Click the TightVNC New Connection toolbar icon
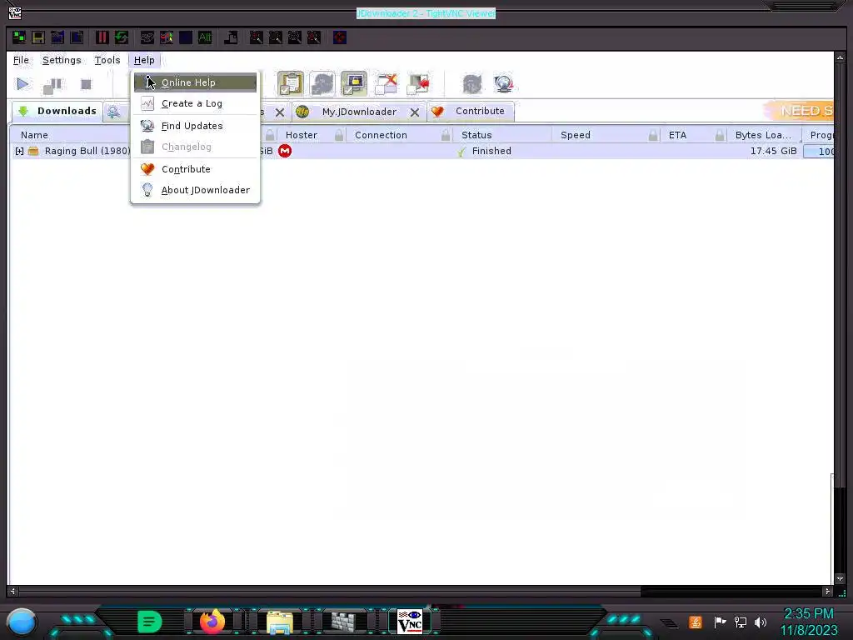Screen dimensions: 853x640 [19, 37]
